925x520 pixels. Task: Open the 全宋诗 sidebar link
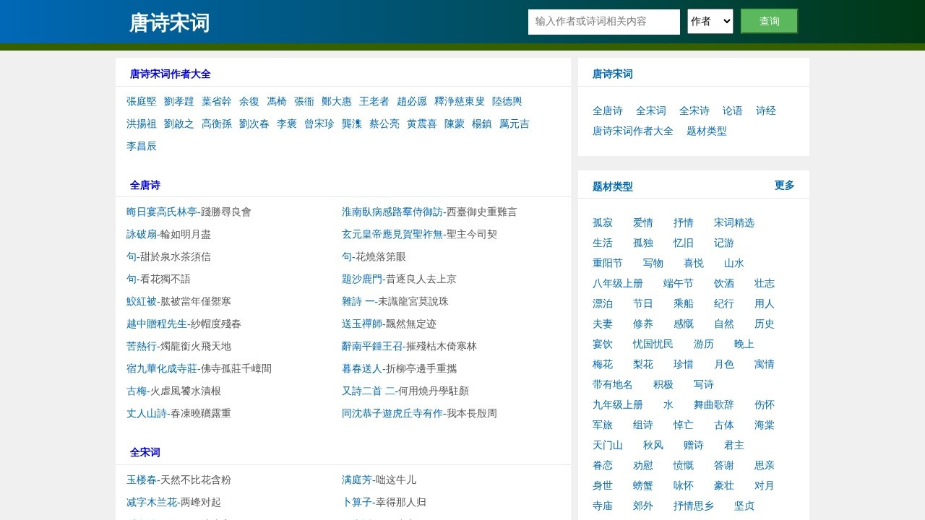pos(694,110)
